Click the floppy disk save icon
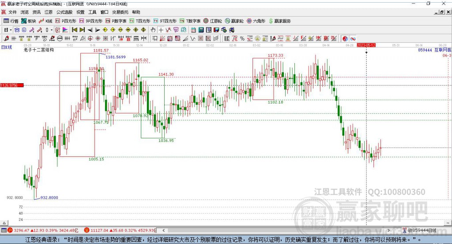Viewport: 452px width, 244px height. pos(216,30)
